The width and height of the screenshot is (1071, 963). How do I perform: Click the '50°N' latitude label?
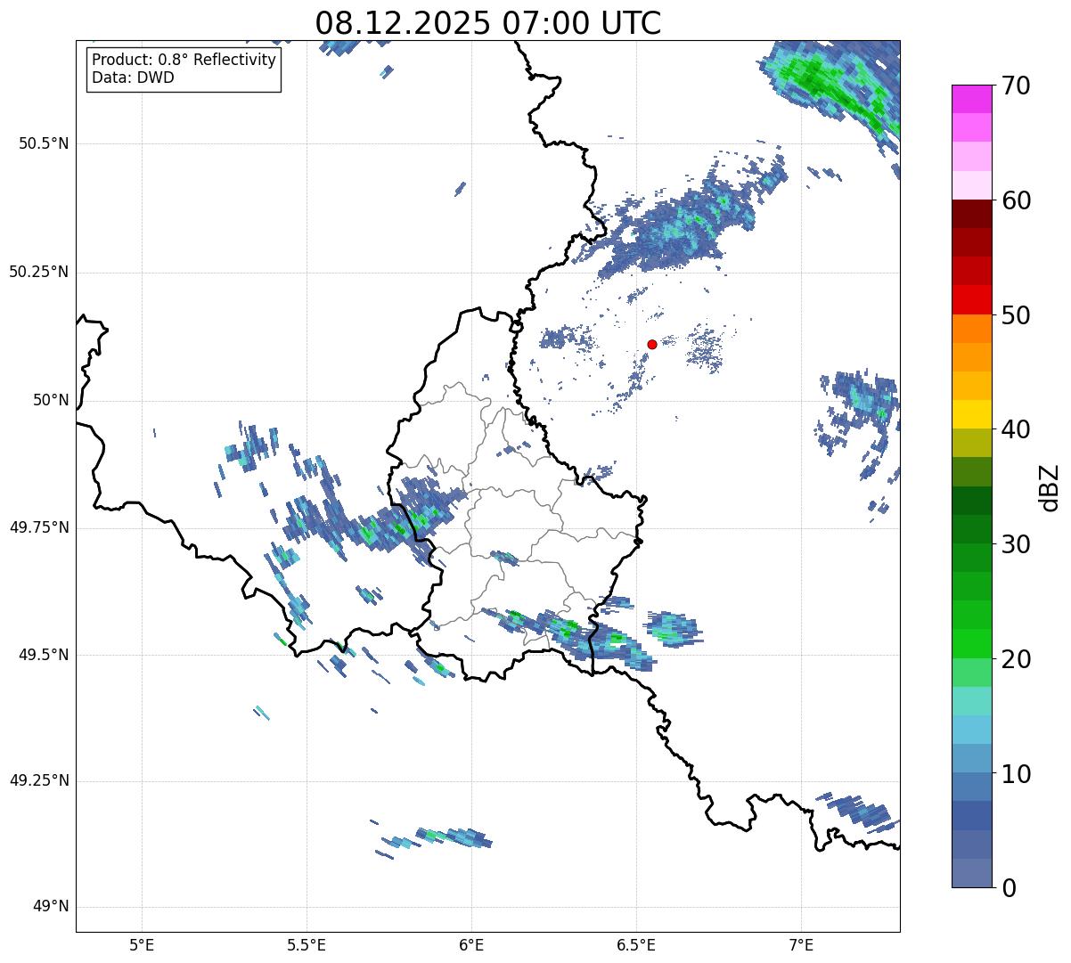[x=51, y=400]
